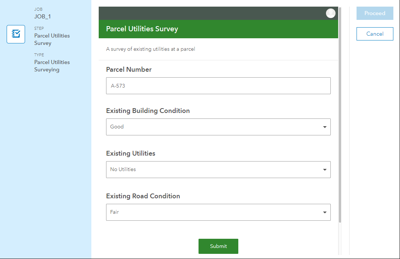Expand the Utilities chevron showing No Utilities

(x=324, y=169)
